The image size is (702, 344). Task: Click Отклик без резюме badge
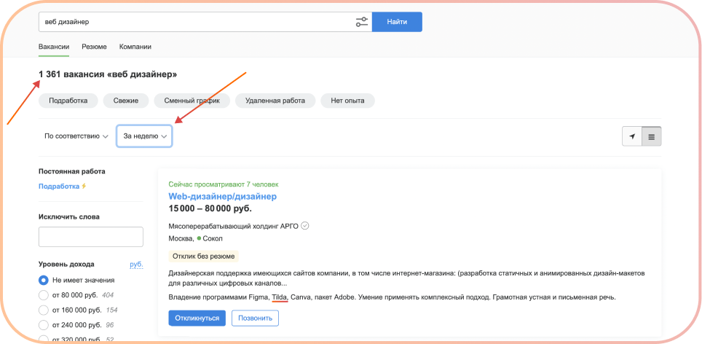(x=204, y=257)
